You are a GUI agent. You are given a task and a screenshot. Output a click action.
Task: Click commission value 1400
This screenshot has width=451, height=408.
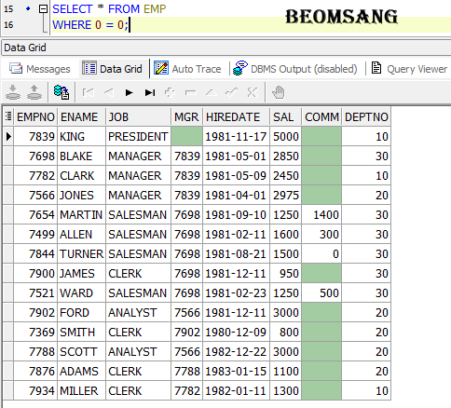click(321, 214)
